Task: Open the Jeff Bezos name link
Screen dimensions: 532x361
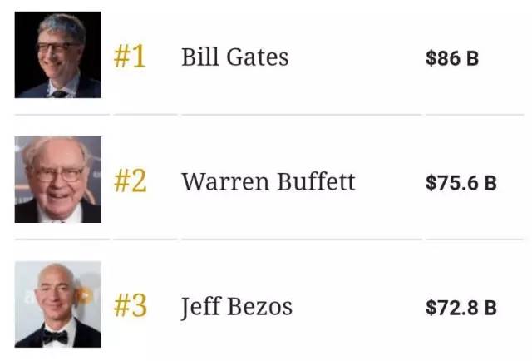Action: pos(236,307)
